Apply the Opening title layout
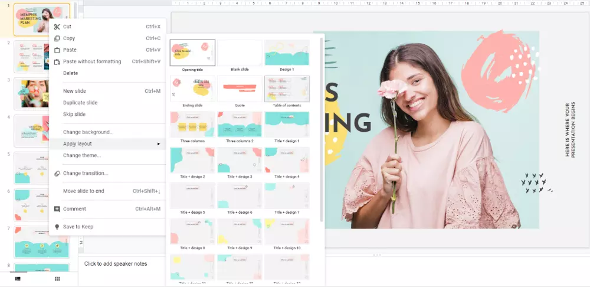Viewport: 590px width, 287px height. 193,53
